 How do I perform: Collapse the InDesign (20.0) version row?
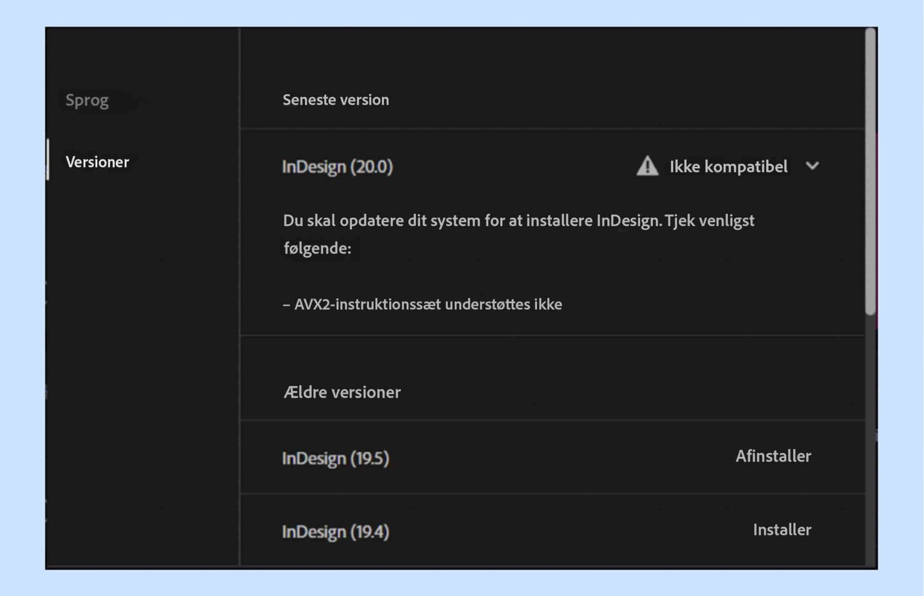[x=337, y=167]
